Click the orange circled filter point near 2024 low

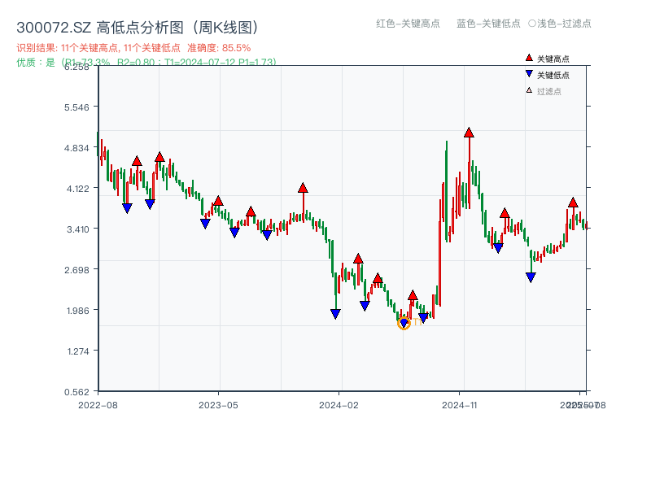(404, 324)
